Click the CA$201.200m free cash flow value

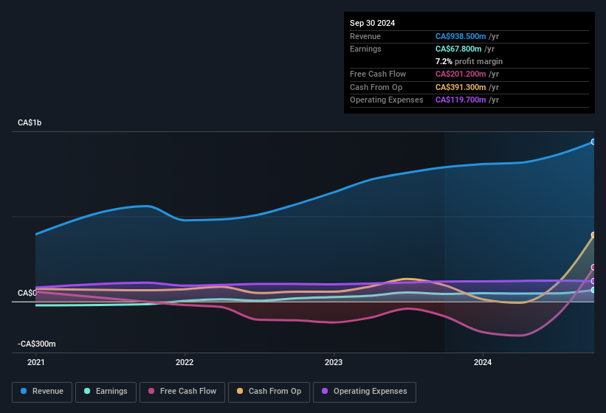(x=461, y=74)
